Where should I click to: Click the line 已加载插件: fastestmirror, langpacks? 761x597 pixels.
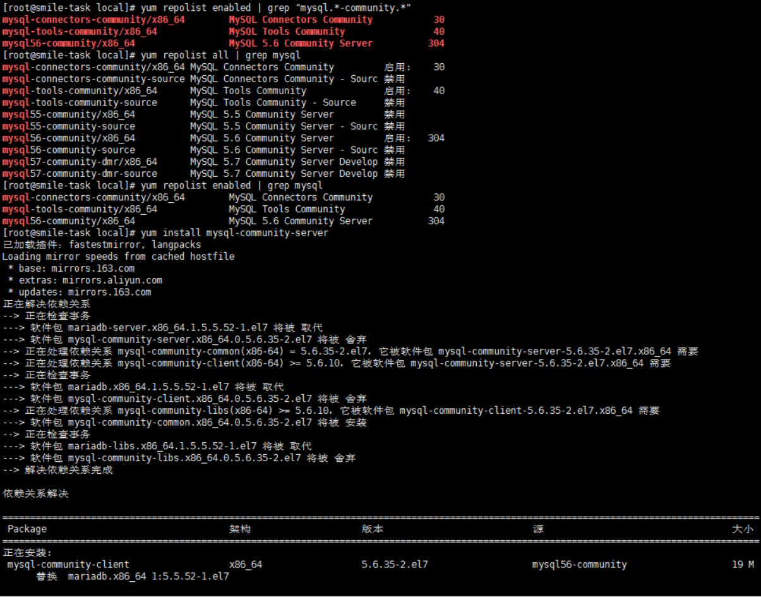point(102,244)
